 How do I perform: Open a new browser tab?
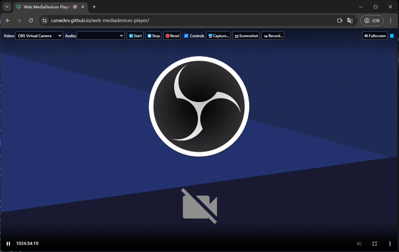pos(94,7)
